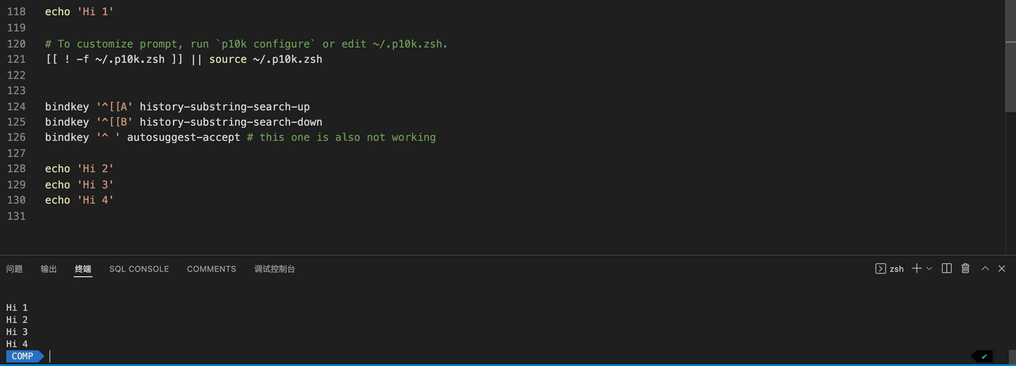Create a new terminal with the plus icon
1016x366 pixels.
click(x=916, y=268)
